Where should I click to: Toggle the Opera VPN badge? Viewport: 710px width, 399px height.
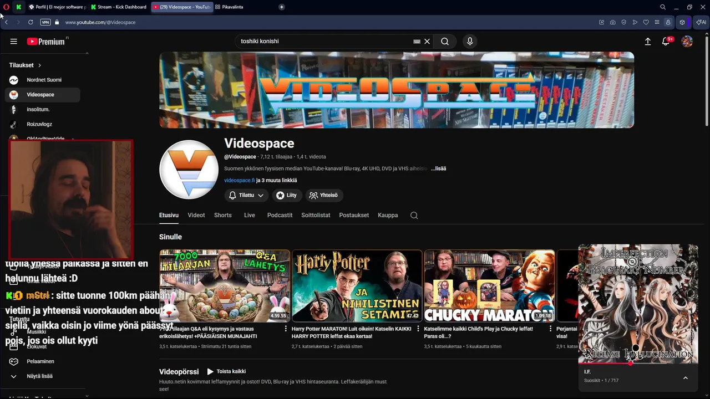tap(45, 22)
